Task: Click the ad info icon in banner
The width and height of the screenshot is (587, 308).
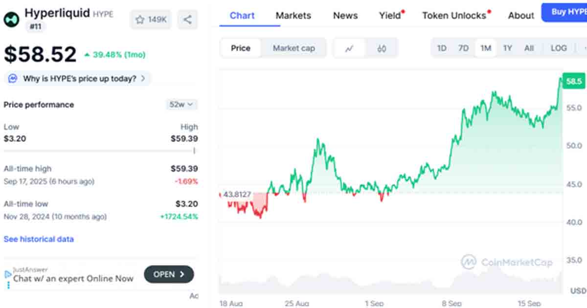Action: [x=8, y=275]
